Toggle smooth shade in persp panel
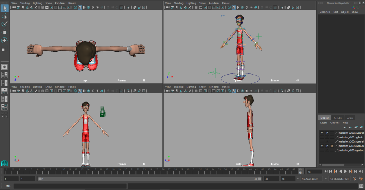The height and width of the screenshot is (190, 365). click(x=233, y=7)
